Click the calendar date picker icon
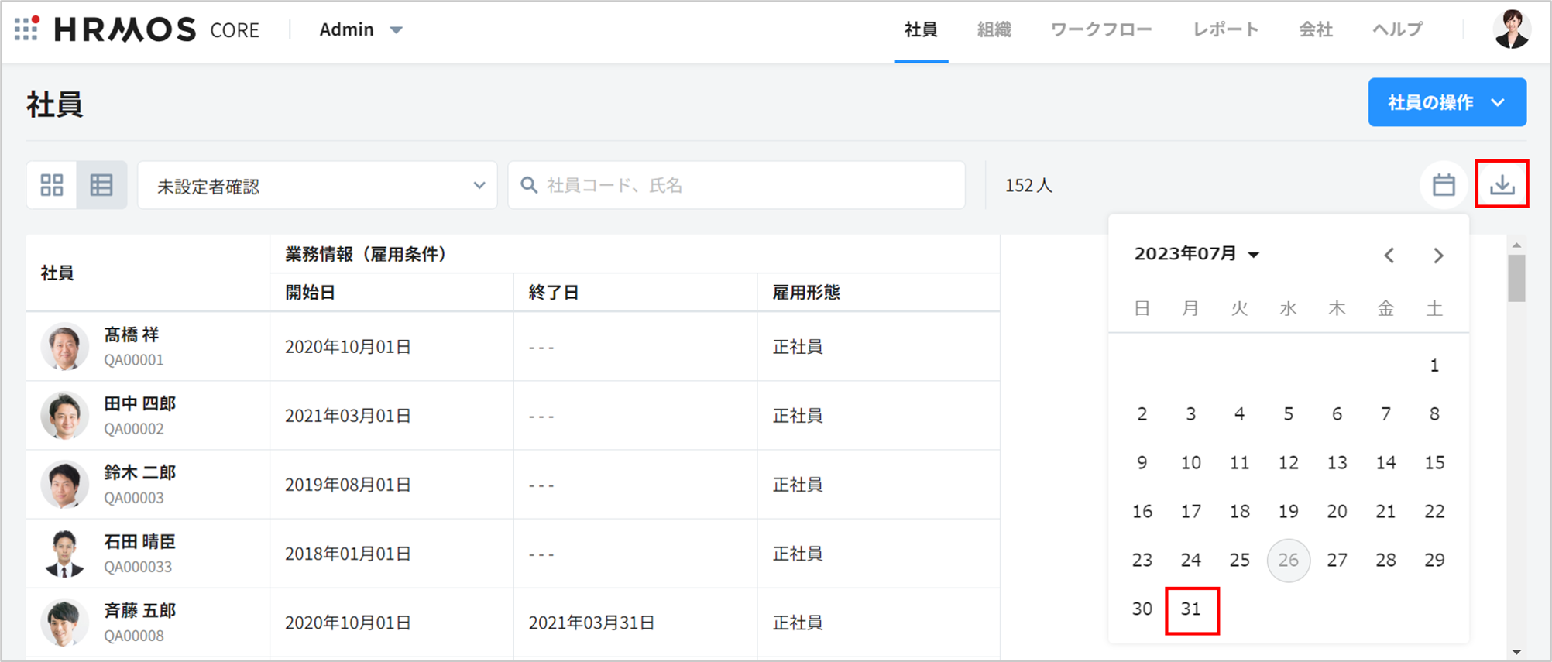Viewport: 1552px width, 662px height. (1443, 185)
